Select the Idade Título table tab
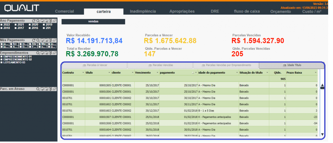 292,65
